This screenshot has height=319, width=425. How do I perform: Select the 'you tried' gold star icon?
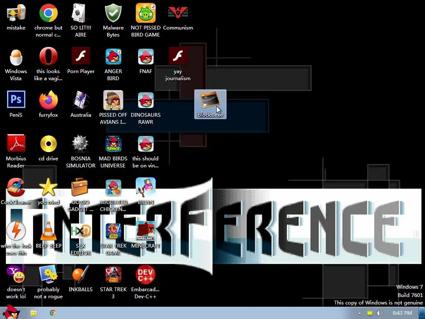[48, 187]
